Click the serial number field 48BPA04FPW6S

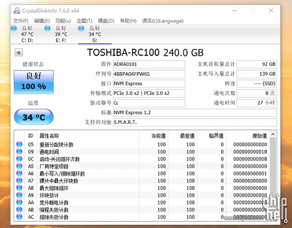click(x=149, y=74)
